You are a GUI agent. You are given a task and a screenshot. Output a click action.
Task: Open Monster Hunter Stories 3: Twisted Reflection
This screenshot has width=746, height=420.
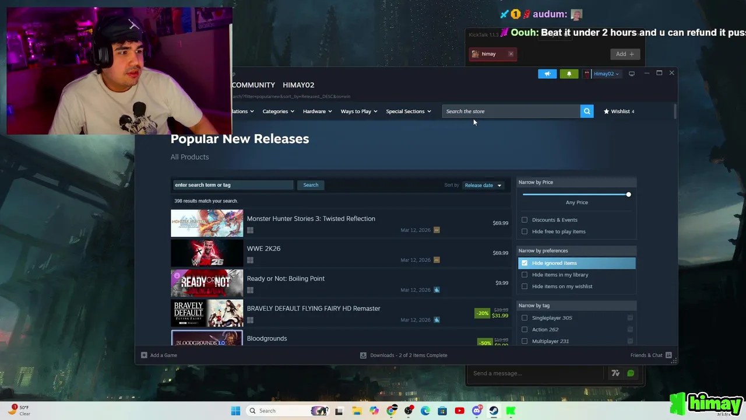311,219
